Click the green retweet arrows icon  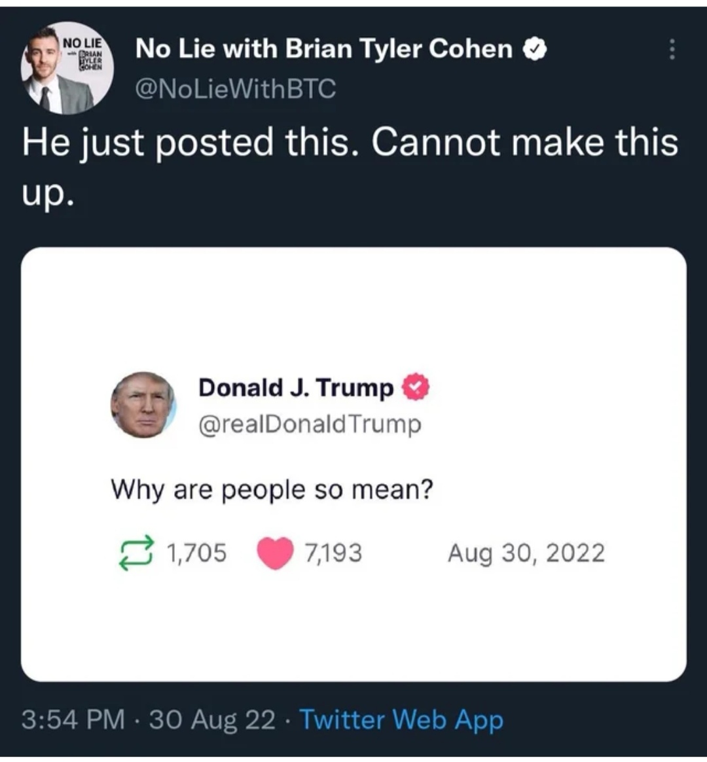(x=137, y=553)
